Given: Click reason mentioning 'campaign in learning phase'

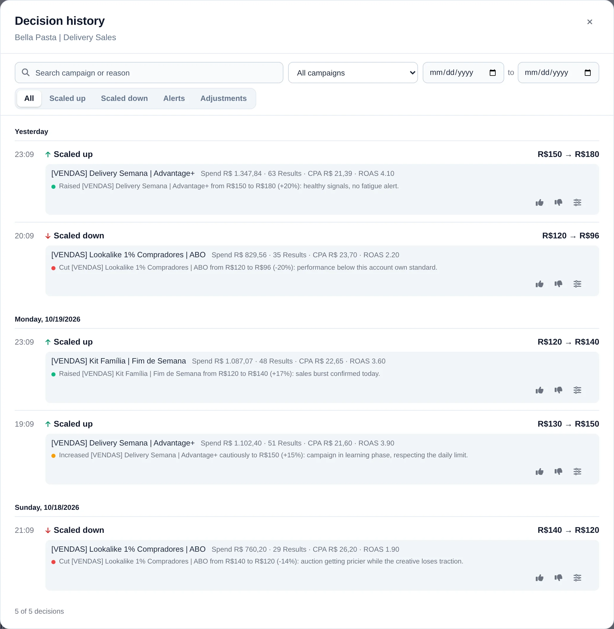Looking at the screenshot, I should click(263, 455).
